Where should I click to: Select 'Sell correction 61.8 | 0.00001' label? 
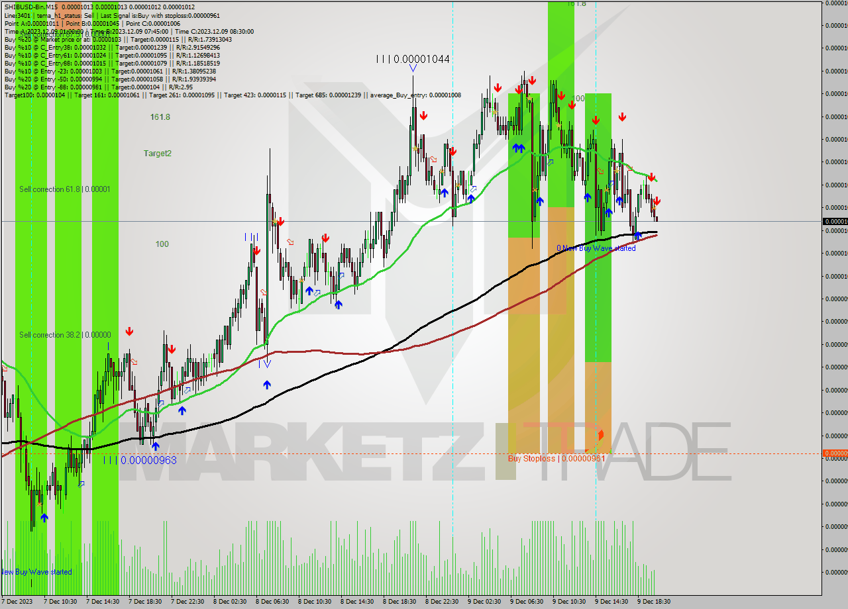tap(65, 189)
